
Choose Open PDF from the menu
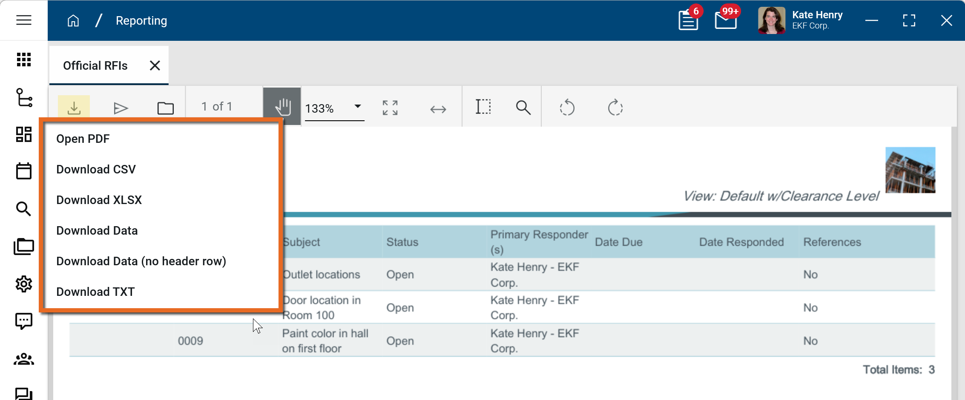point(83,139)
